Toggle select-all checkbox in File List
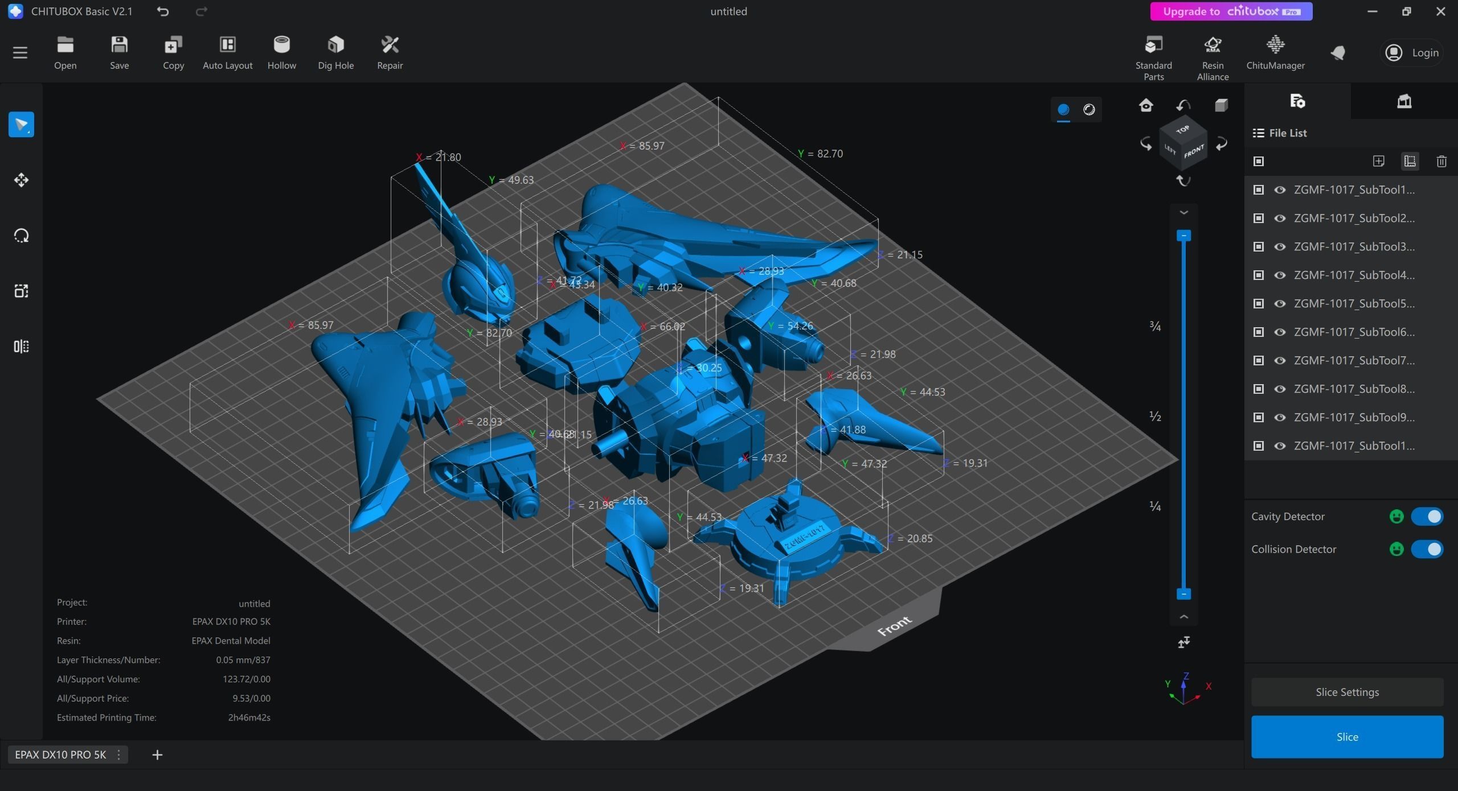1458x791 pixels. [x=1259, y=161]
